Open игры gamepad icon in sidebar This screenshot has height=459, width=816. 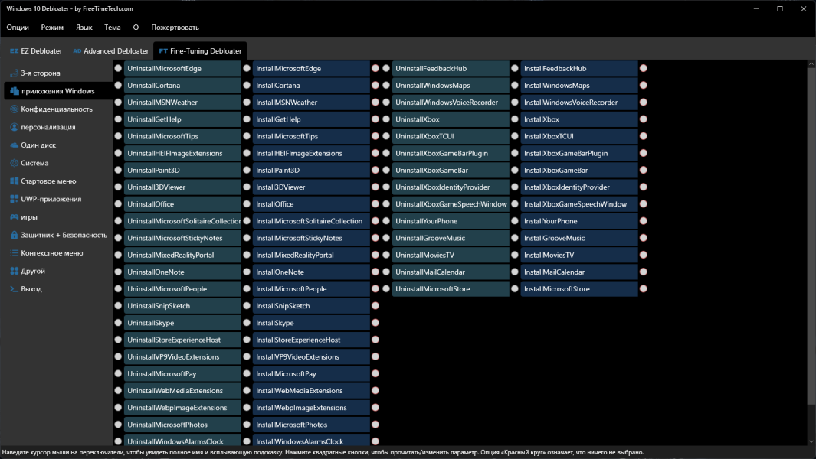(x=14, y=216)
